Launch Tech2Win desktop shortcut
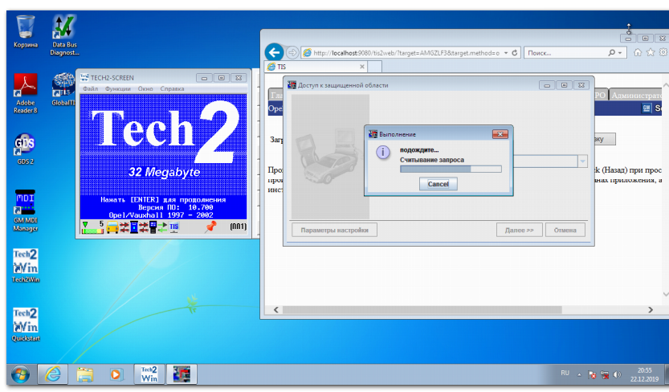Image resolution: width=669 pixels, height=392 pixels. [25, 265]
